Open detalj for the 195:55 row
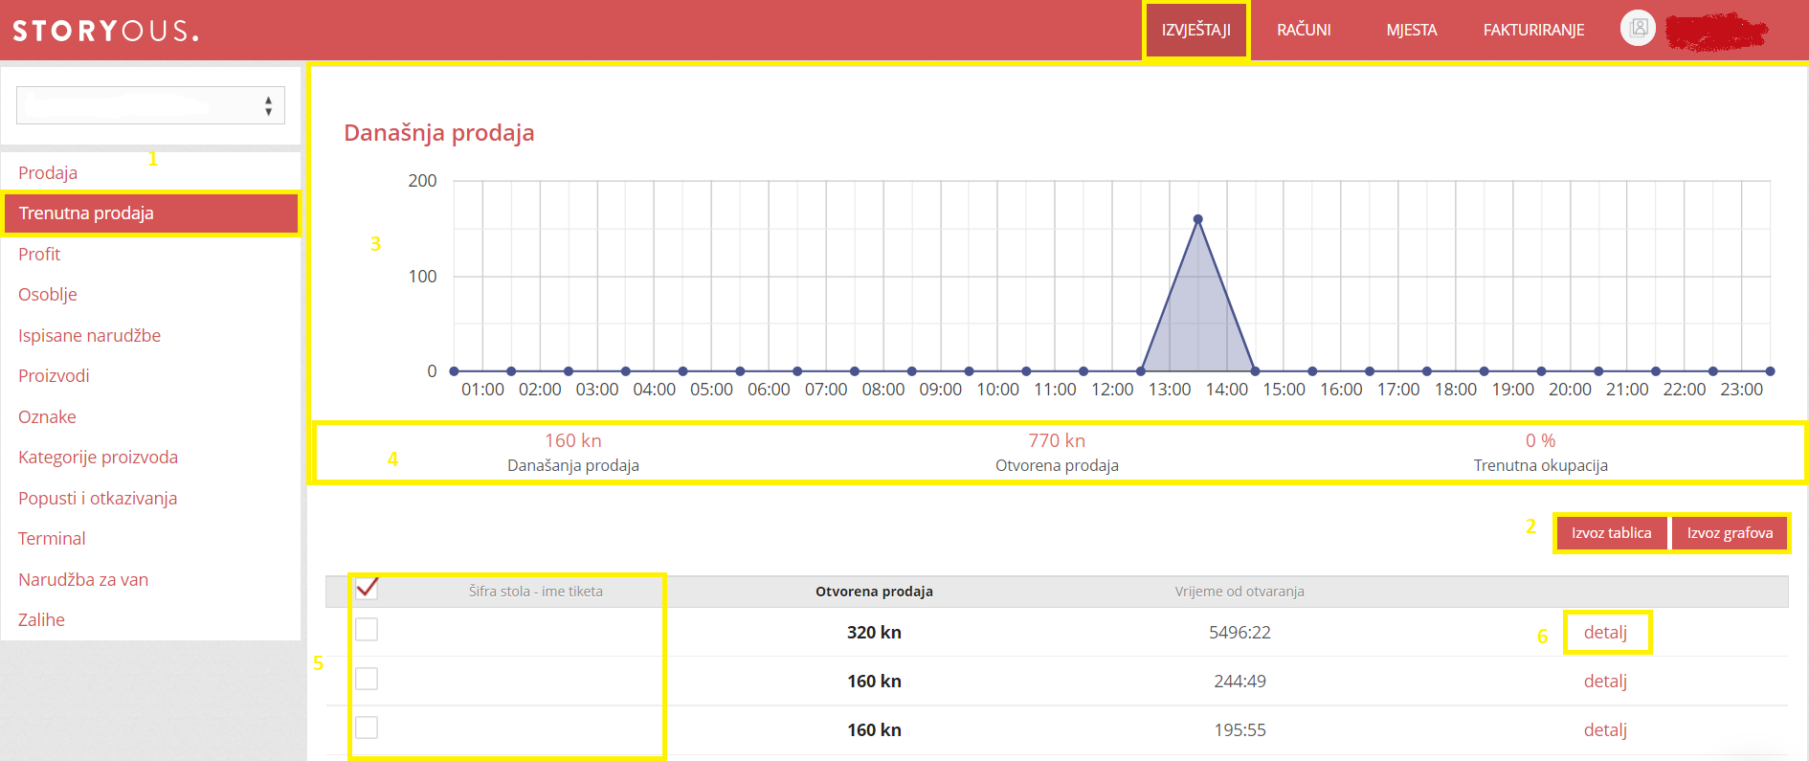1809x761 pixels. pyautogui.click(x=1605, y=729)
